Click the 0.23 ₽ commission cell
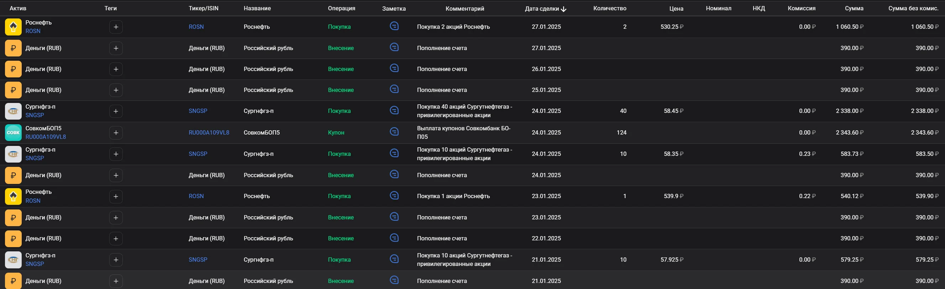The height and width of the screenshot is (289, 945). pyautogui.click(x=807, y=154)
